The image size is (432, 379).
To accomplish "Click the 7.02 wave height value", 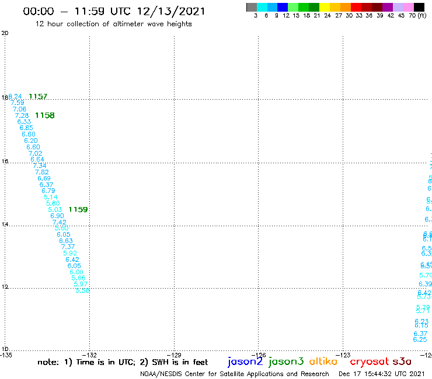I will point(36,153).
